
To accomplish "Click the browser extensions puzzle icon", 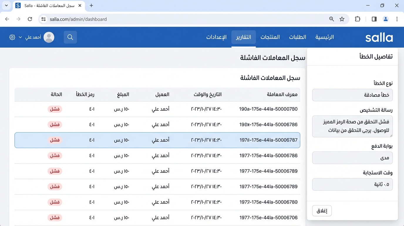I will click(x=357, y=19).
